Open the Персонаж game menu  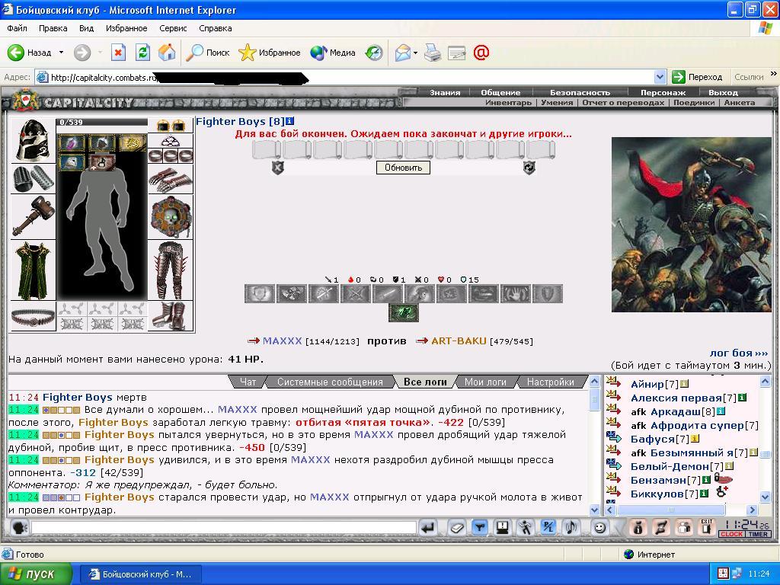point(663,92)
